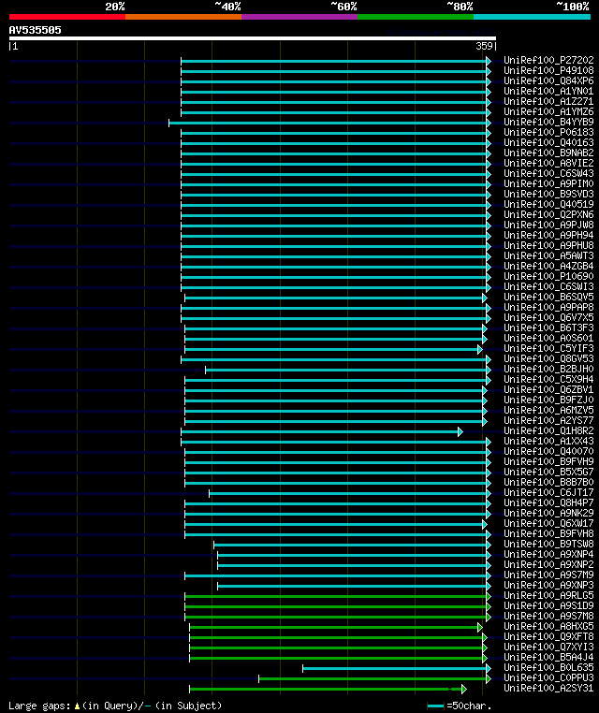
Task: Click the UniRef100_P06183 label
Action: coord(548,132)
